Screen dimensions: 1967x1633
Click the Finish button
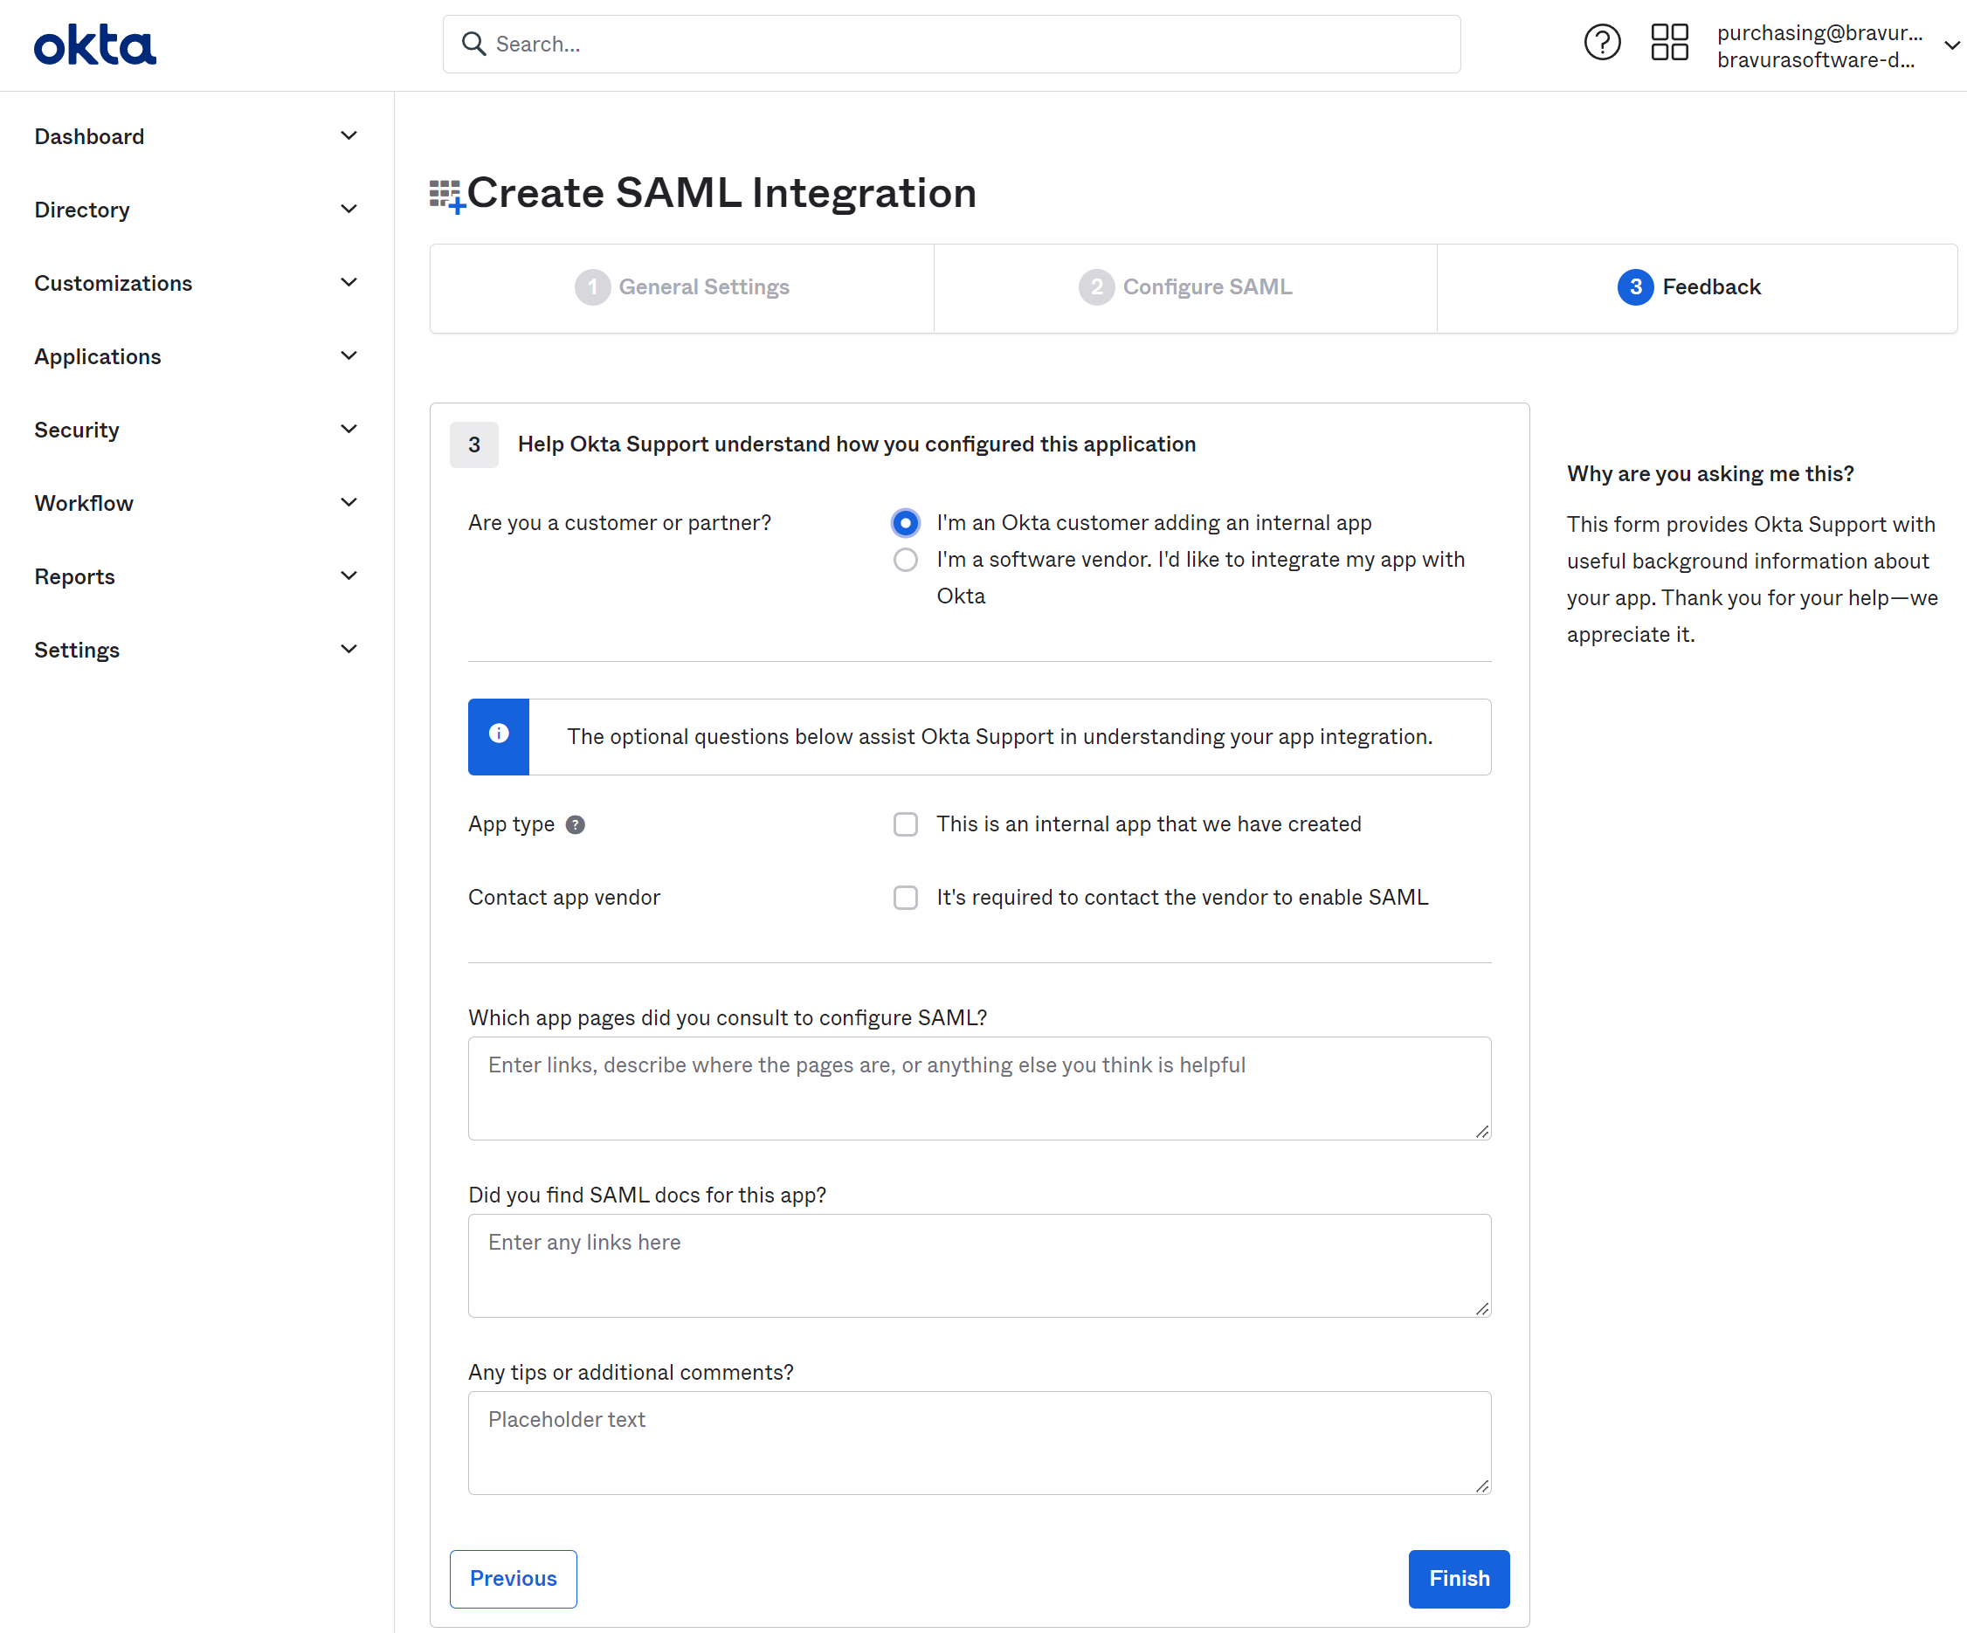[x=1460, y=1579]
